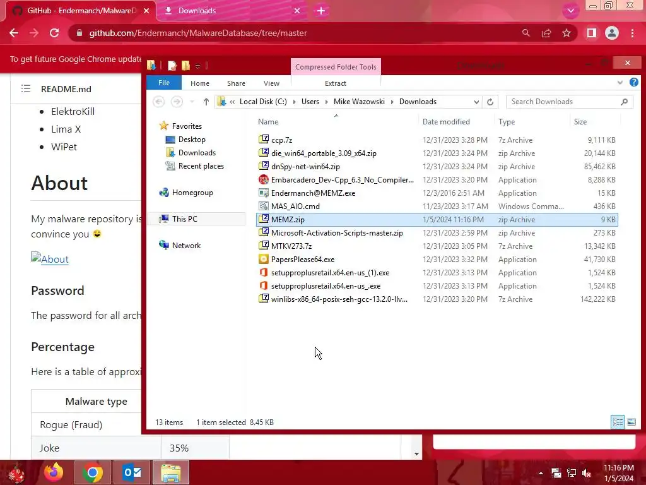Select Downloads in Favorites pane
The image size is (646, 485).
(197, 153)
